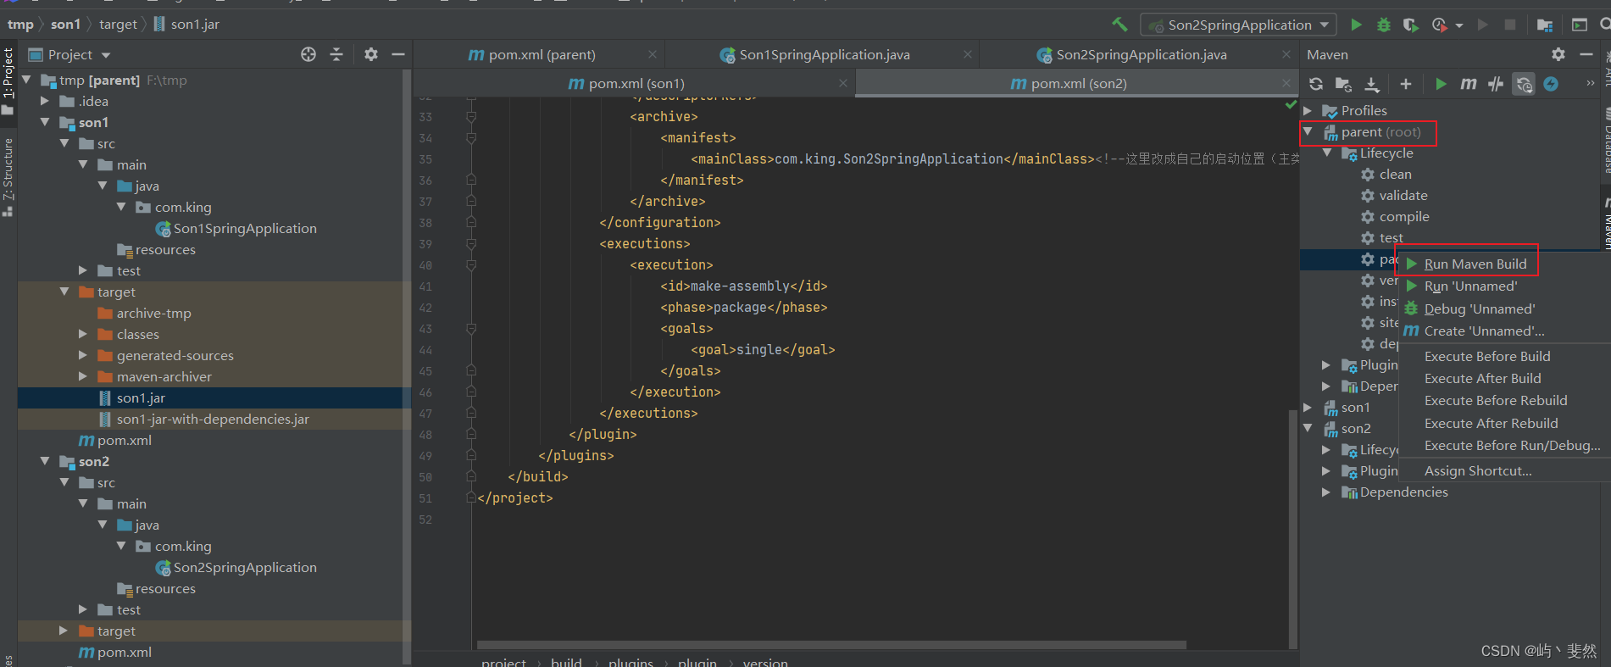Reimport all Maven projects
This screenshot has width=1611, height=667.
point(1315,84)
